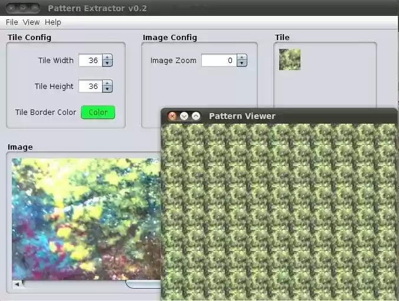Image resolution: width=399 pixels, height=301 pixels.
Task: Open the View menu
Action: (31, 22)
